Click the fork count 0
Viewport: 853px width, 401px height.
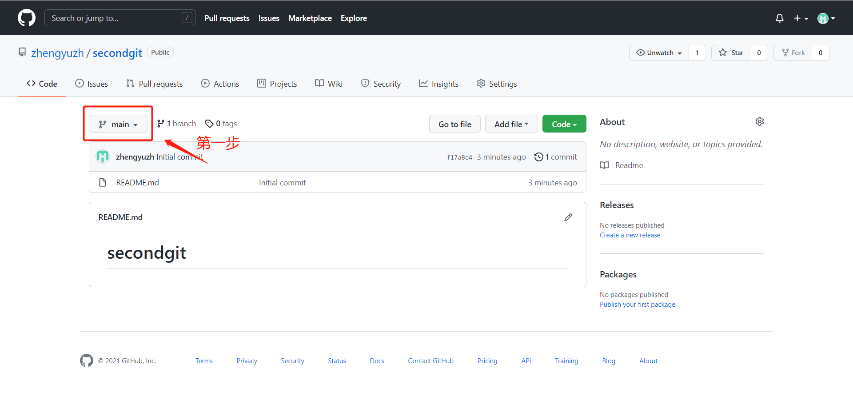pos(821,52)
